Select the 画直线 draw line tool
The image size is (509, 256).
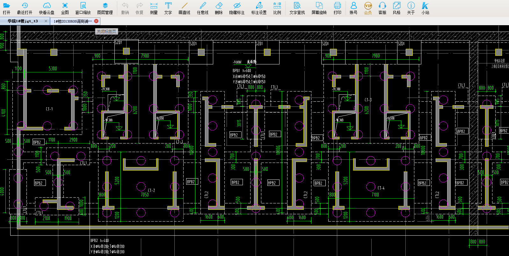coord(184,8)
